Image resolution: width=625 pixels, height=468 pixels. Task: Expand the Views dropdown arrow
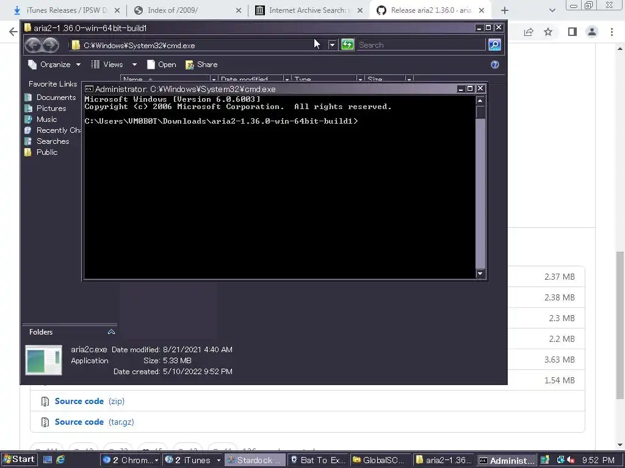134,65
